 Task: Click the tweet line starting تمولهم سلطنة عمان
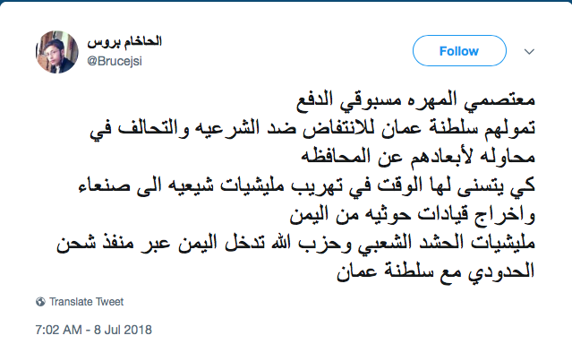tap(312, 129)
